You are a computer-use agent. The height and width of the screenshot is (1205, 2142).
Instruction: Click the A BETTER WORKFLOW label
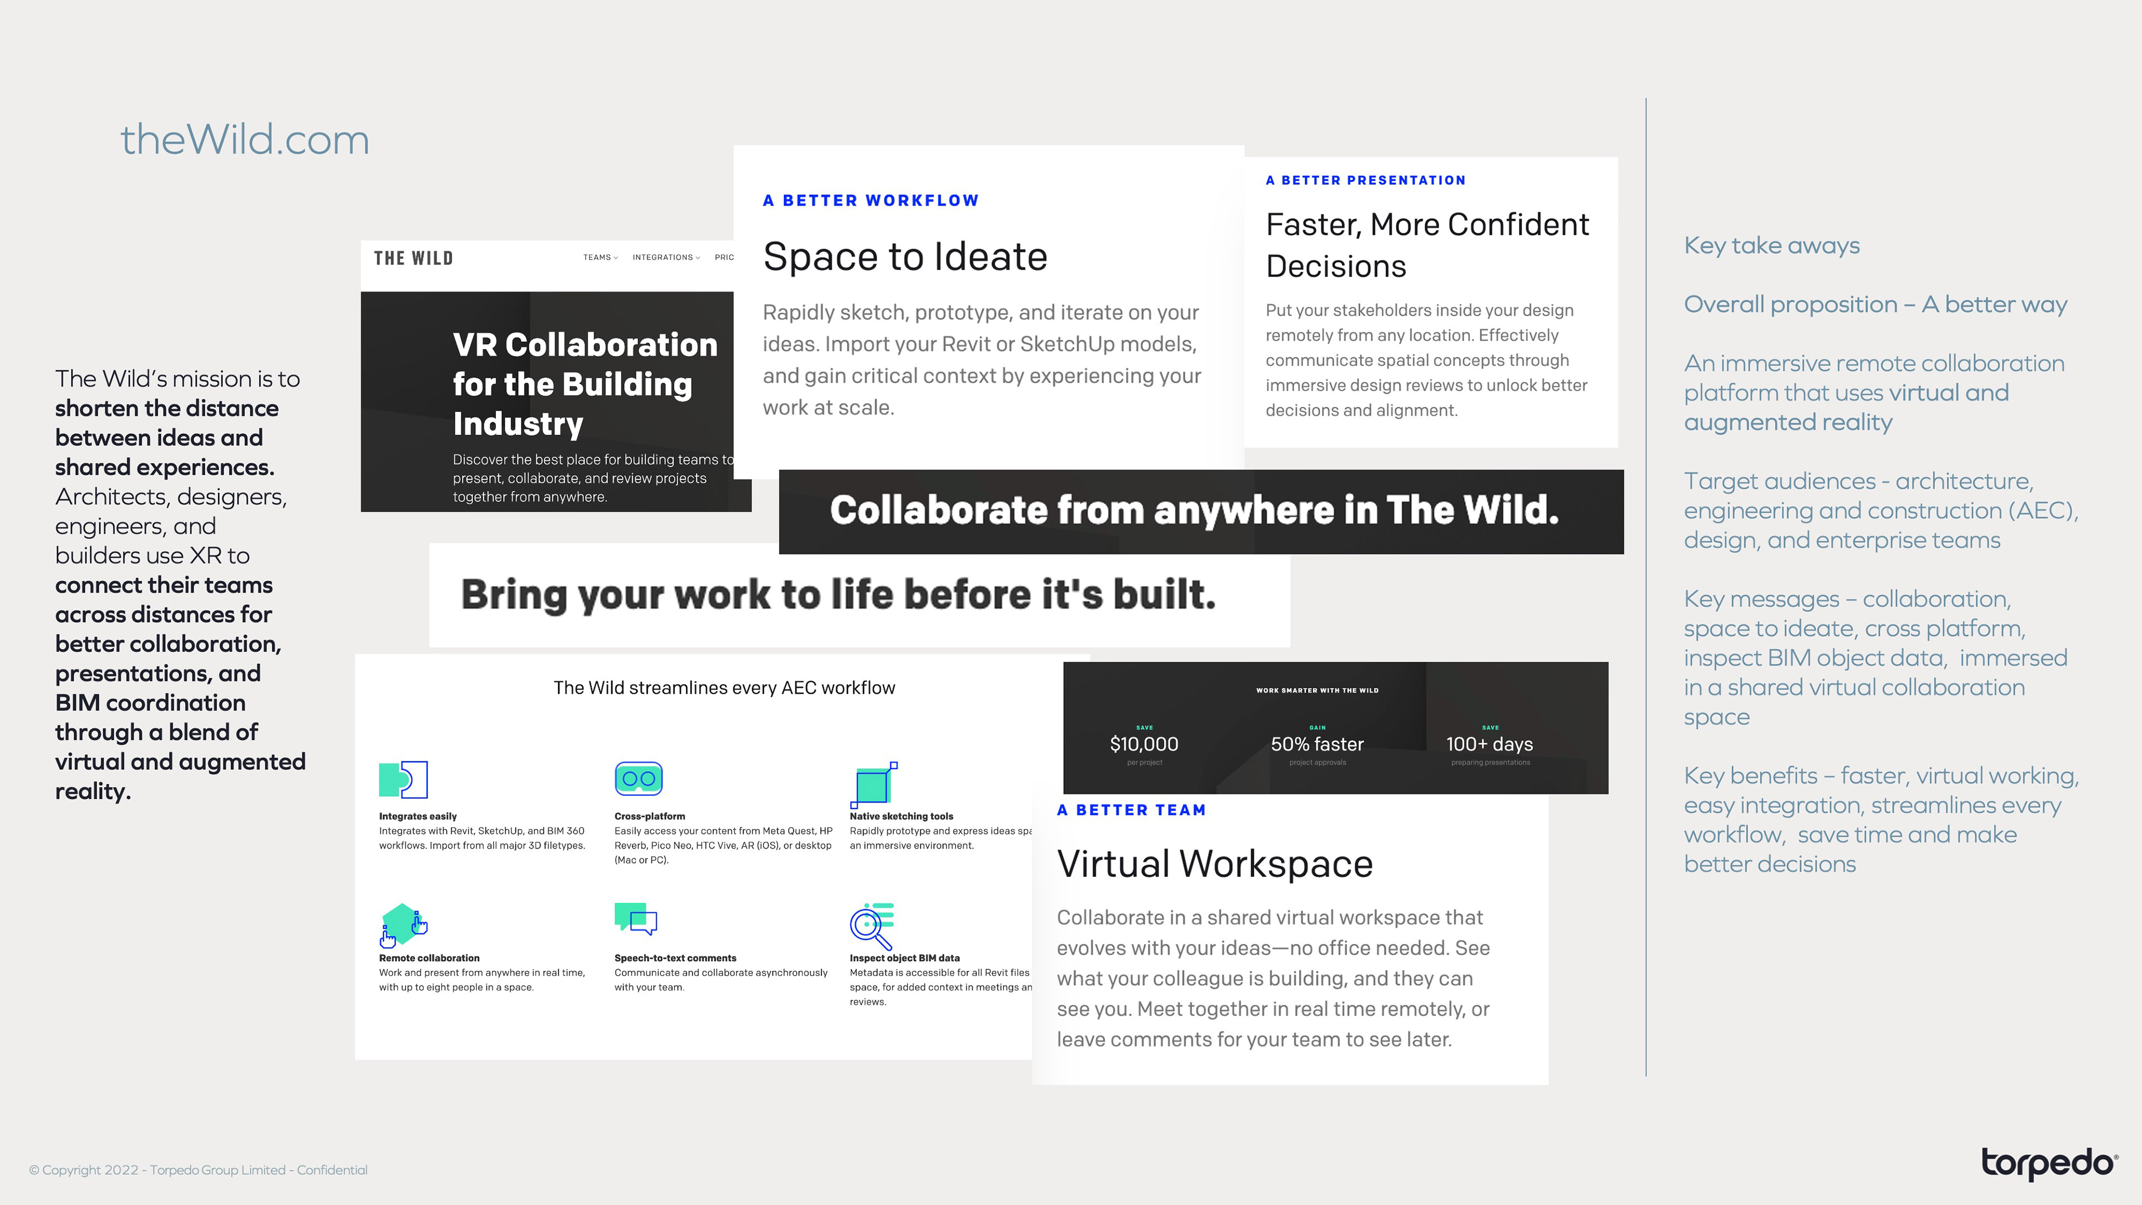click(871, 200)
